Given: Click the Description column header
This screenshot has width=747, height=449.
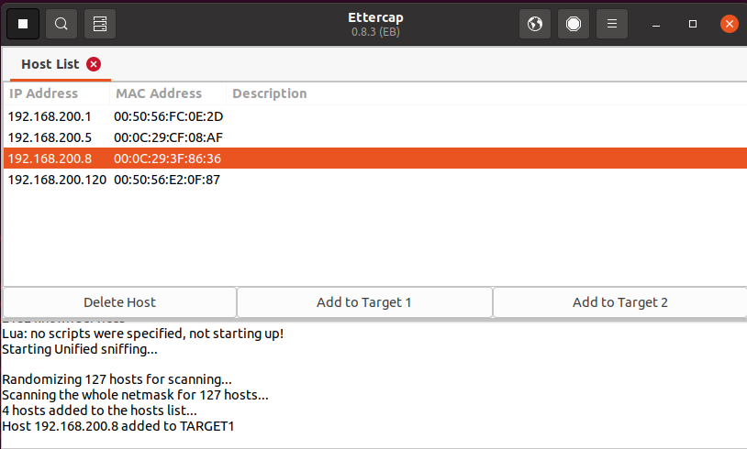Looking at the screenshot, I should pos(270,93).
